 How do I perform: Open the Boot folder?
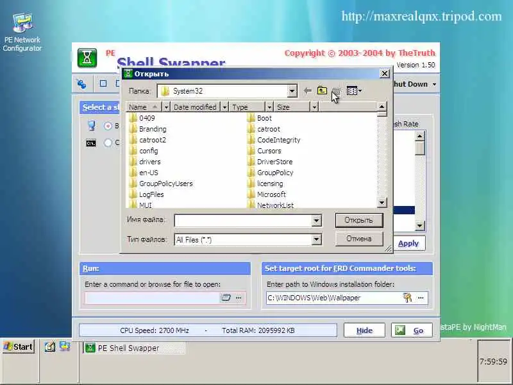260,118
